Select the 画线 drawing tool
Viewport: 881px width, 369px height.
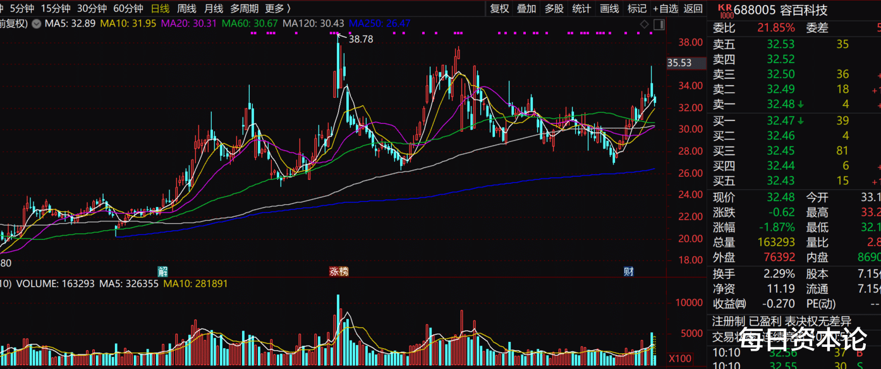click(609, 8)
